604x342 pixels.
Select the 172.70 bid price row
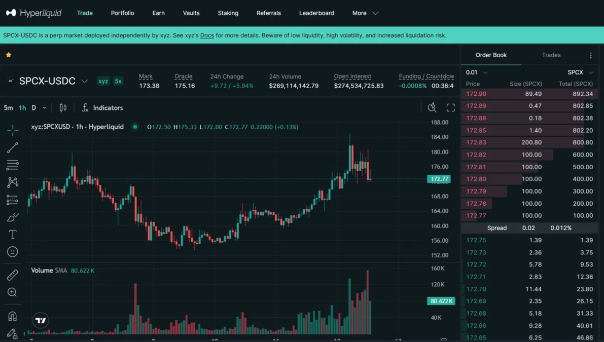(529, 289)
